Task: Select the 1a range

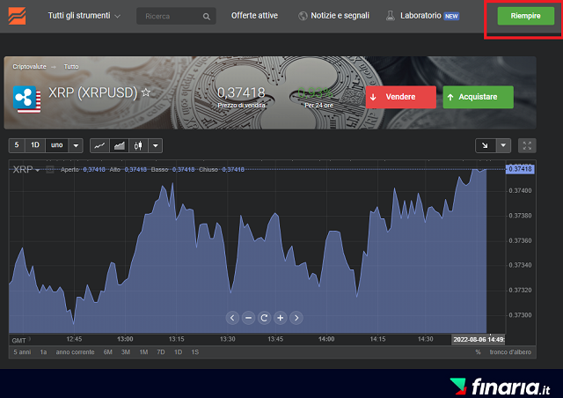Action: [x=43, y=352]
